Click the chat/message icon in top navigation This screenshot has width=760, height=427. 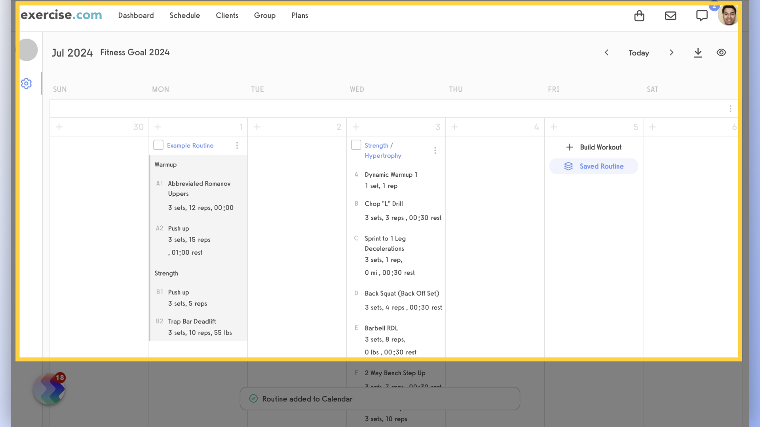702,15
